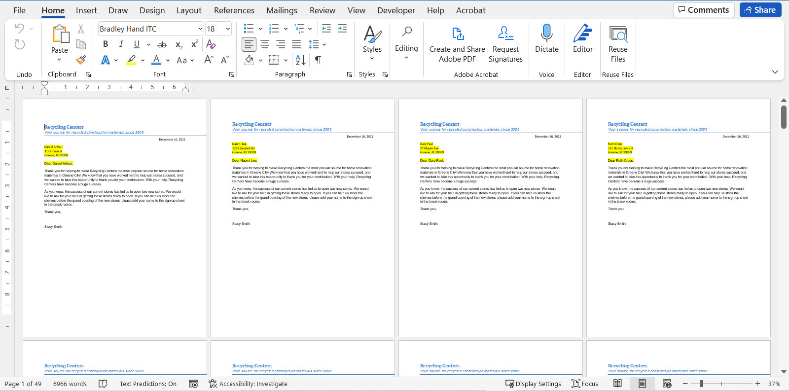The image size is (789, 391).
Task: Expand the Paste options arrow
Action: [x=60, y=60]
